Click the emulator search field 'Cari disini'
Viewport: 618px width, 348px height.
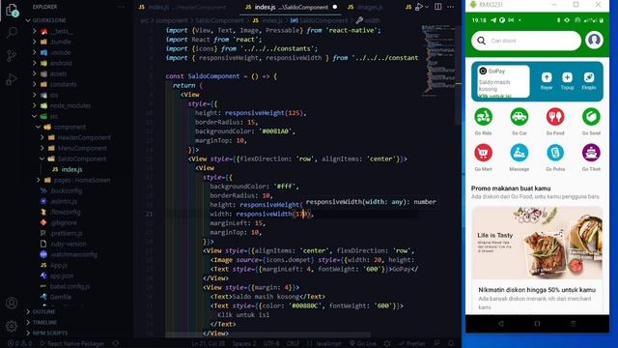point(525,41)
